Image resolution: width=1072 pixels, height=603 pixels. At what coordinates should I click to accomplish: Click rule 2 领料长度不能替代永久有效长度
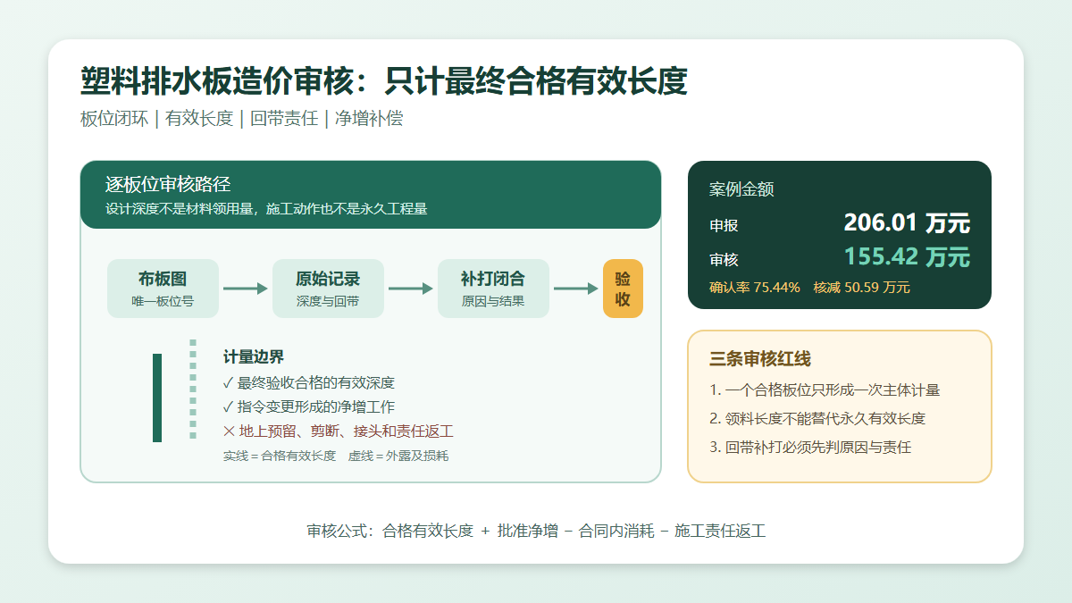tap(817, 419)
